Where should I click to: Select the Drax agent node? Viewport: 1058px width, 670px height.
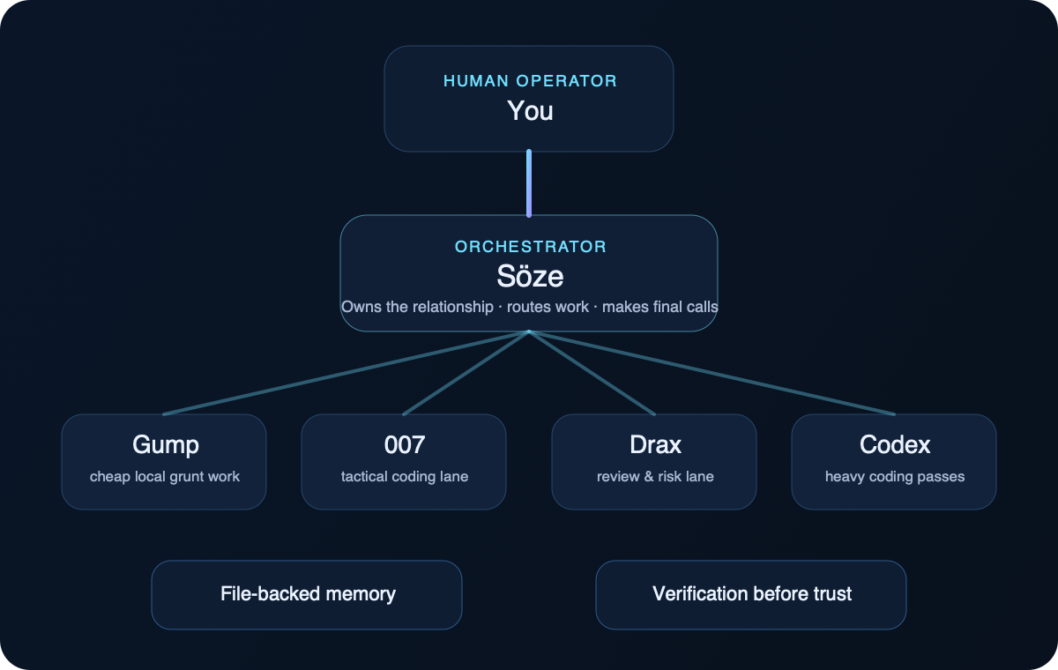coord(654,461)
